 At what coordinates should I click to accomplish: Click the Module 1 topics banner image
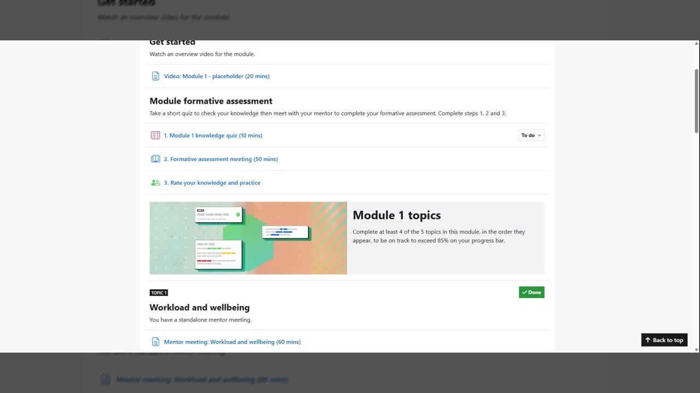(248, 238)
